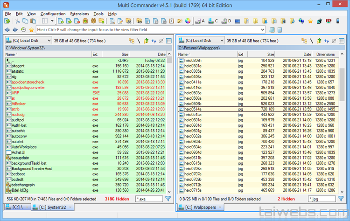Click the right panel filter funnel icon
Viewport: 350px width, 221px height.
(341, 199)
